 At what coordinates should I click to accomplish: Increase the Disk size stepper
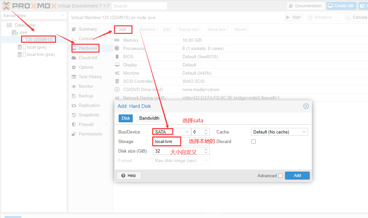(x=206, y=149)
